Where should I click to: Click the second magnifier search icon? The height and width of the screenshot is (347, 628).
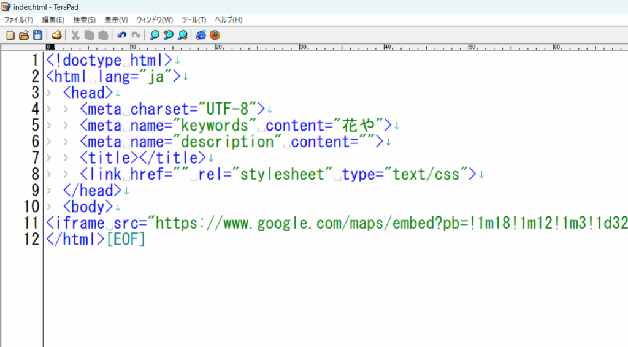[x=168, y=35]
